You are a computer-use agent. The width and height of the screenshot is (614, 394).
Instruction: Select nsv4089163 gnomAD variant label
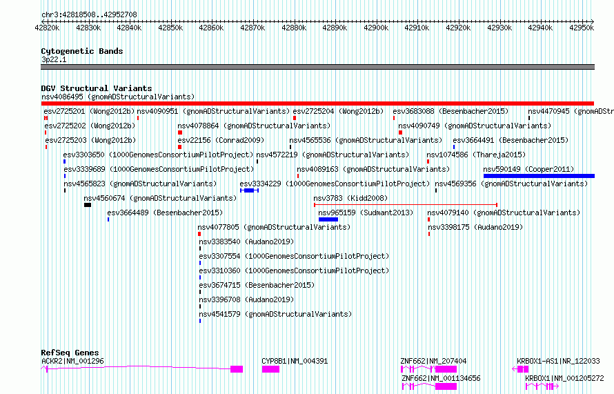tap(373, 169)
